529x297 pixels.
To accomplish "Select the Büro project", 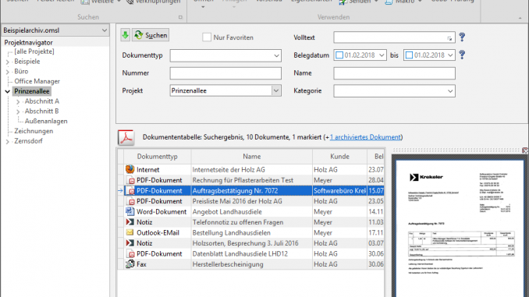I will click(21, 71).
